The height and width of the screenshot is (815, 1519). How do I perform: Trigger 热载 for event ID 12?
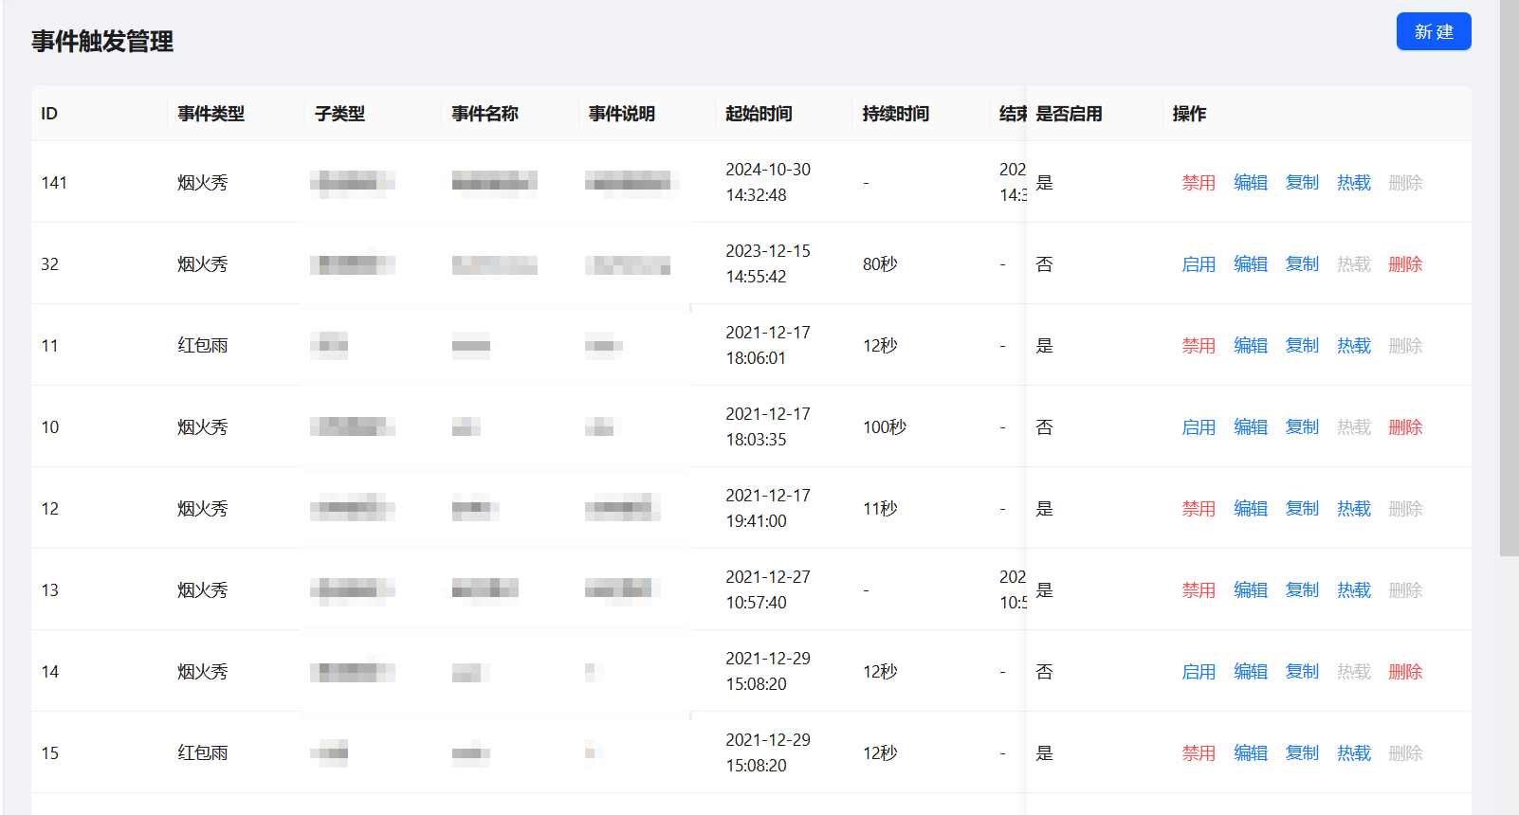[1353, 509]
